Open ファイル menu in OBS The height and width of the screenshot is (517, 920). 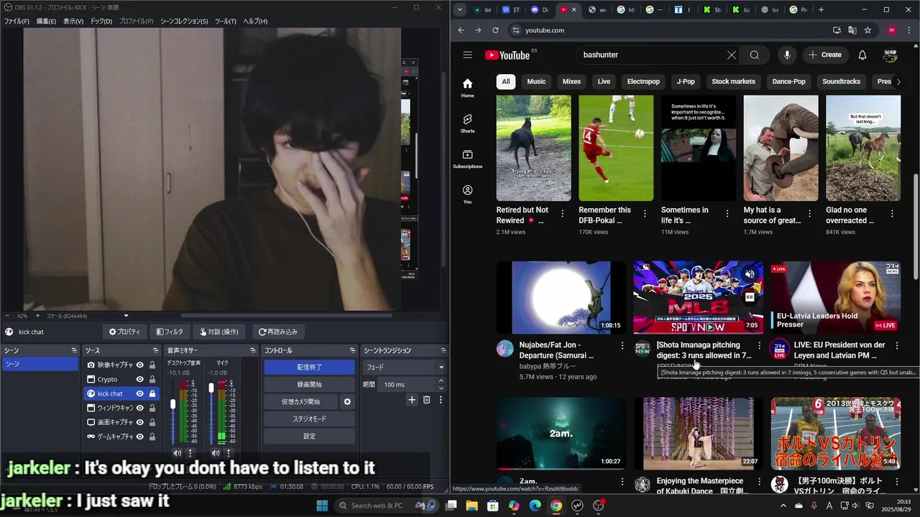(x=17, y=22)
